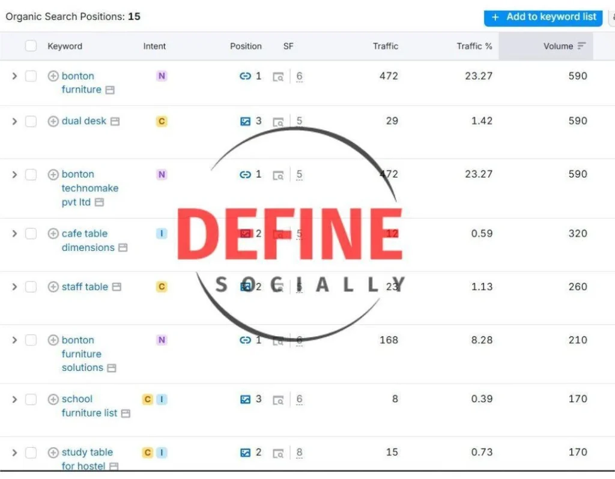Viewport: 615px width, 479px height.
Task: Select the staff table row checkbox
Action: (31, 287)
